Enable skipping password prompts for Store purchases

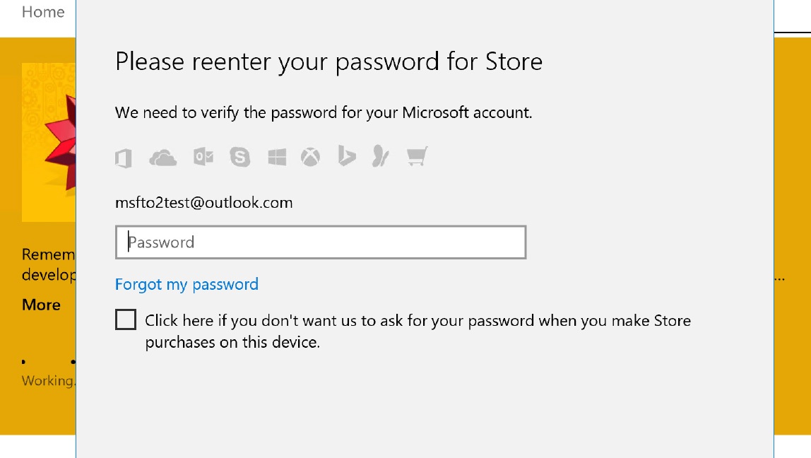(126, 320)
